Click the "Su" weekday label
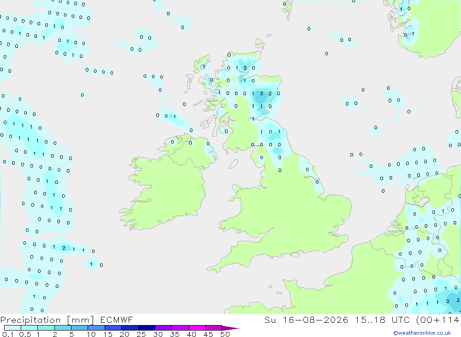 click(x=270, y=320)
